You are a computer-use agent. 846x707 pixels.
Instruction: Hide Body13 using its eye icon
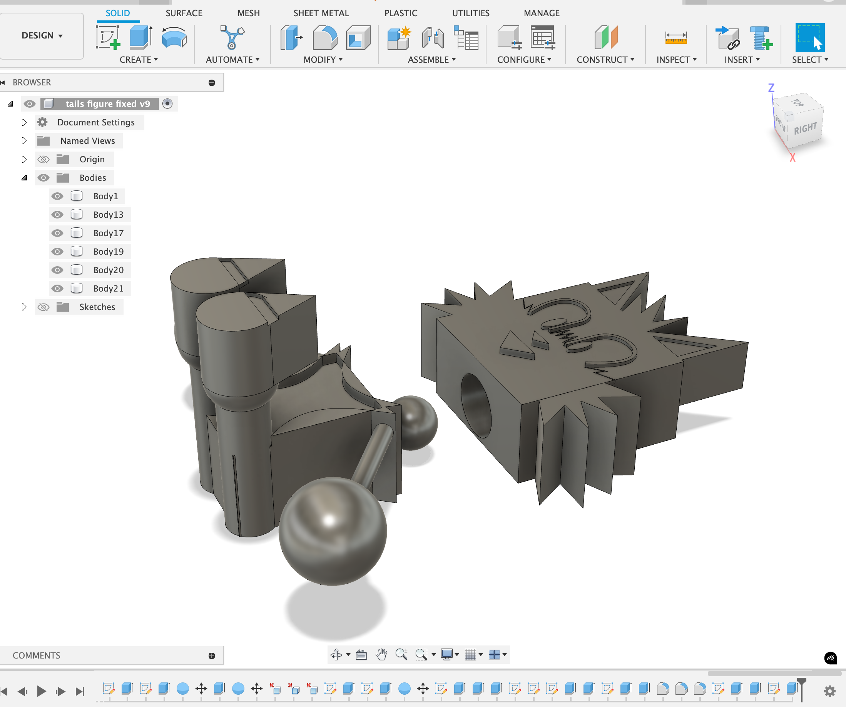pyautogui.click(x=57, y=215)
